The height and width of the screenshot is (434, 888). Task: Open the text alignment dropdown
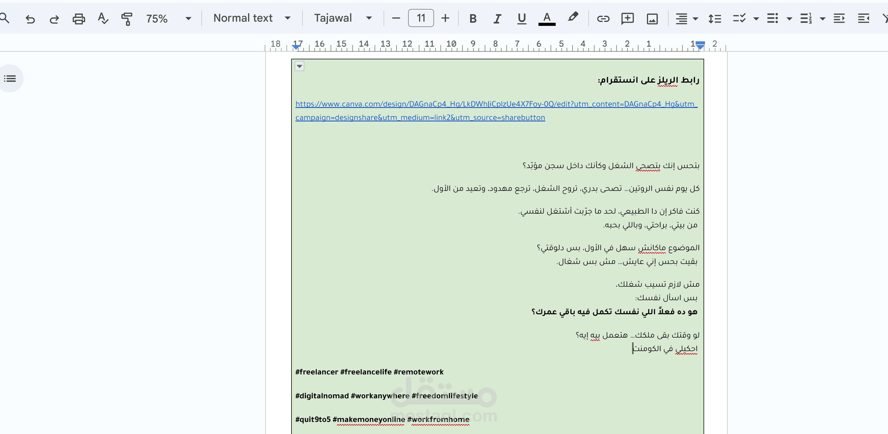686,19
